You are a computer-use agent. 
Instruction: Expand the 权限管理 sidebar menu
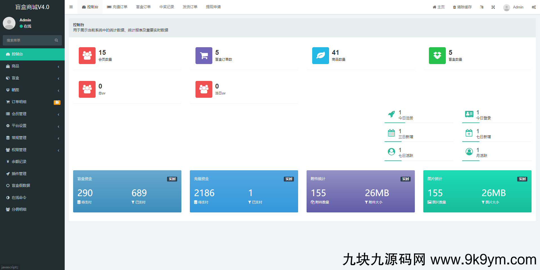tap(32, 150)
